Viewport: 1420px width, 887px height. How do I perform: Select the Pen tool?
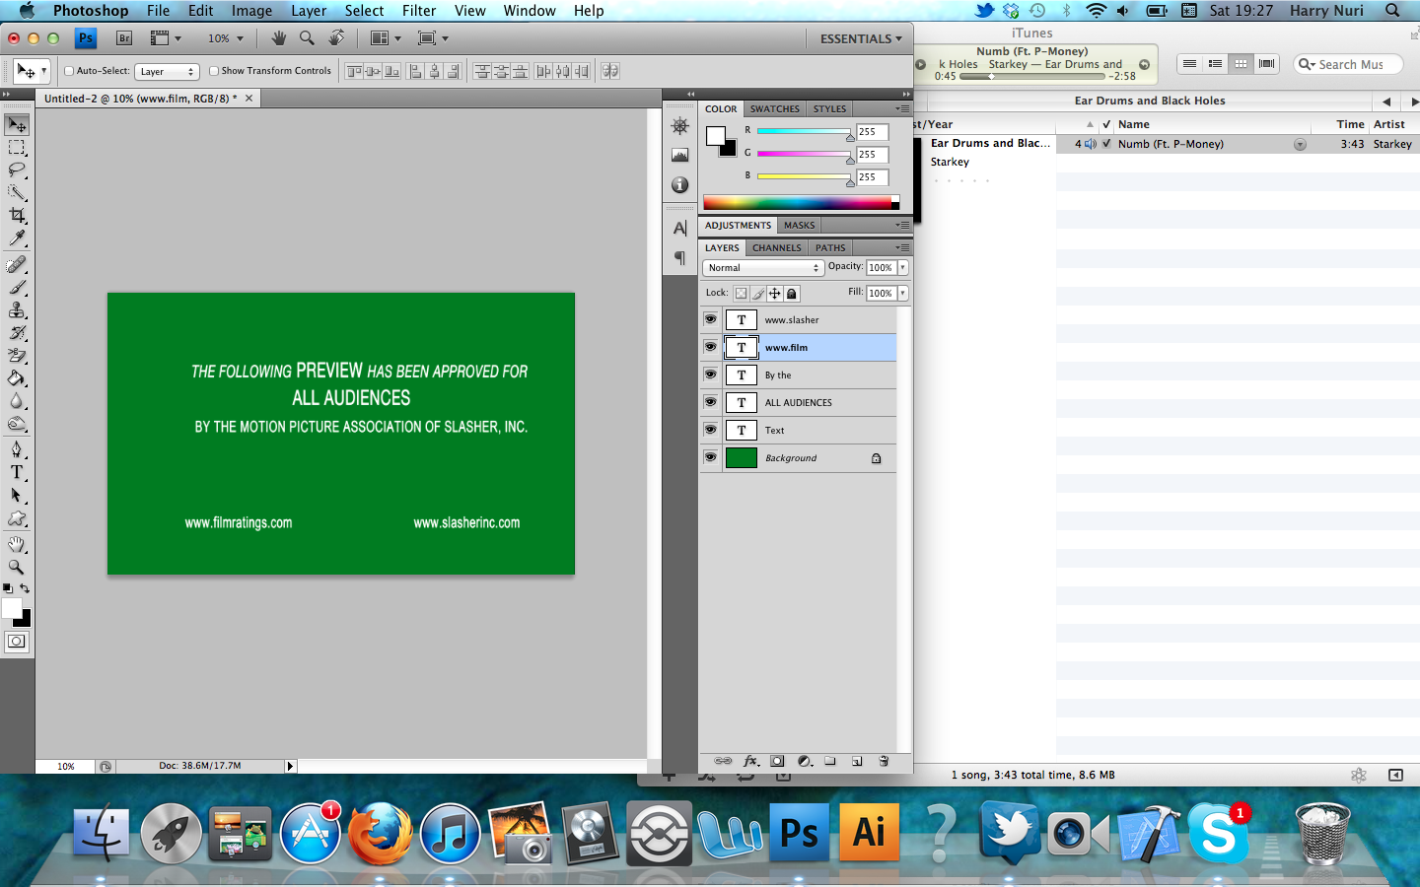[17, 450]
